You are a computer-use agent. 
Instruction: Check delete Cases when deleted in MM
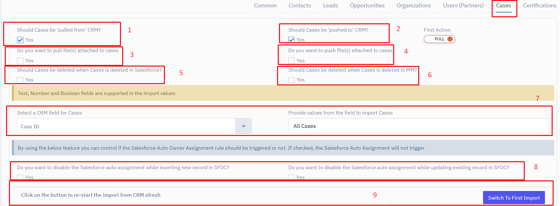(291, 80)
